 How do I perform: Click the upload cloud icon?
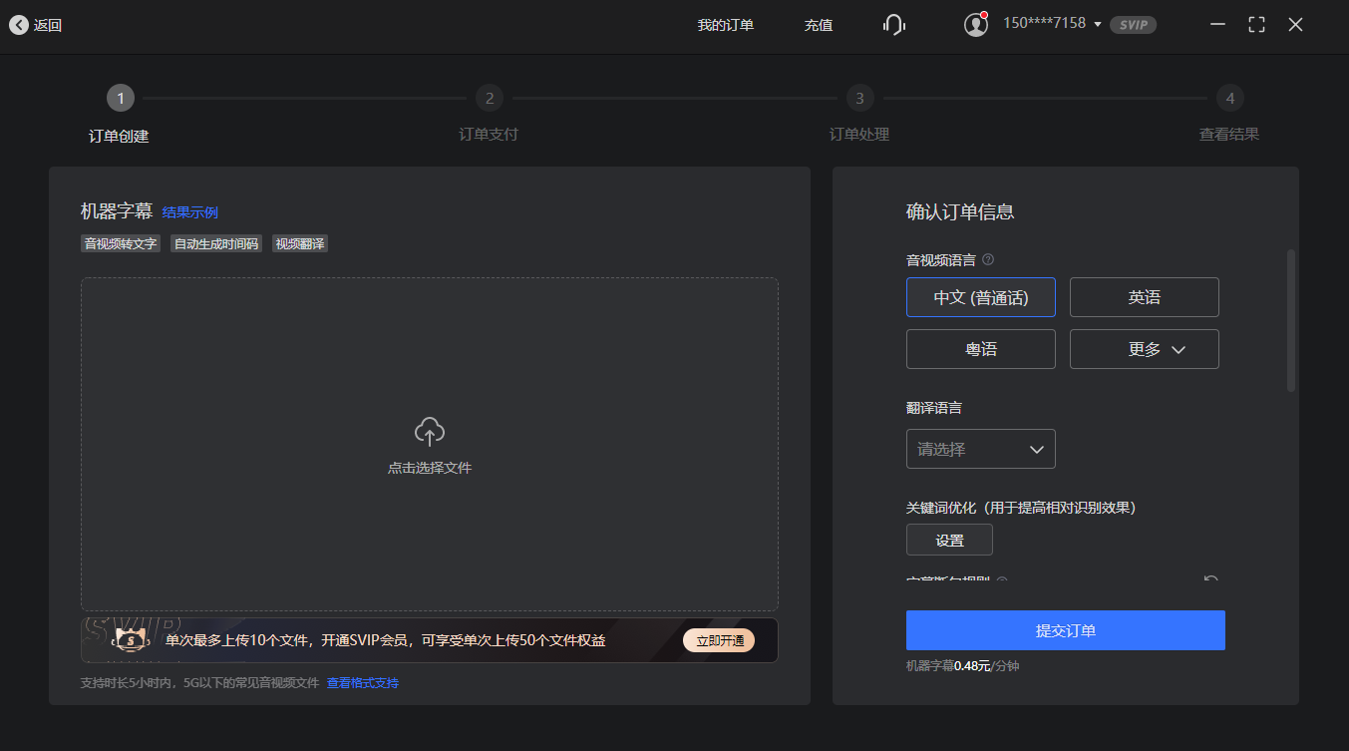pyautogui.click(x=429, y=431)
